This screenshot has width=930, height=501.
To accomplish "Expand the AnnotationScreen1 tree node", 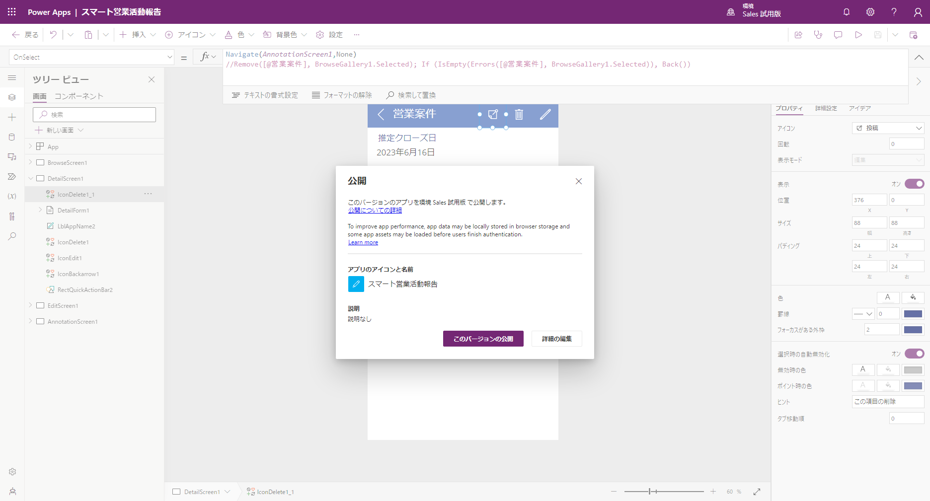I will (x=30, y=321).
